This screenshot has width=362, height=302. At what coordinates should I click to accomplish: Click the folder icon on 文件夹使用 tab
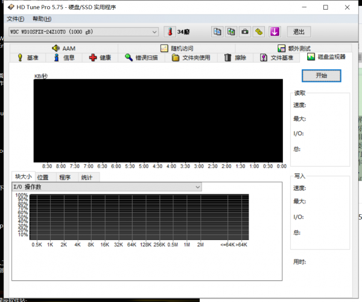(176, 58)
